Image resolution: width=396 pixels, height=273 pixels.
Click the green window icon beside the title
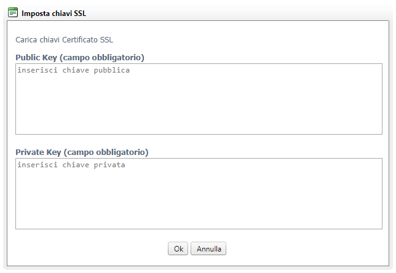[13, 12]
